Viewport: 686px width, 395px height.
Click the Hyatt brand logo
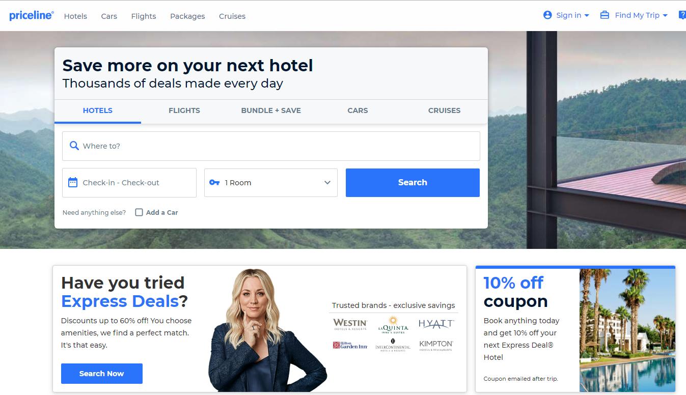point(436,324)
